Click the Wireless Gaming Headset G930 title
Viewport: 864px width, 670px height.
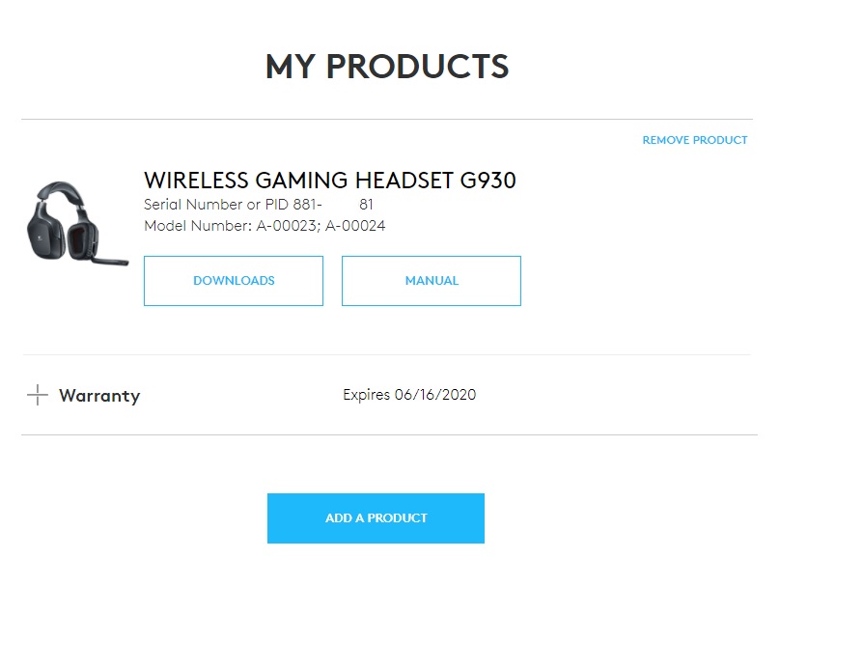(330, 181)
